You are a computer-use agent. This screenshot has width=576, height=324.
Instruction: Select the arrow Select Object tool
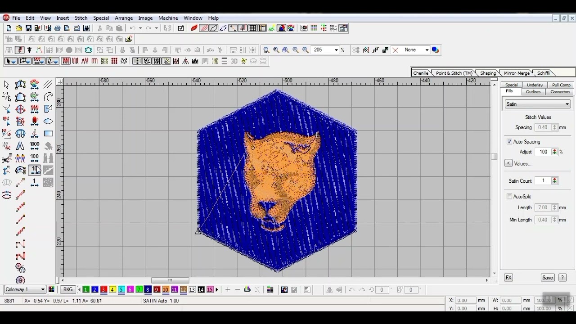[6, 85]
